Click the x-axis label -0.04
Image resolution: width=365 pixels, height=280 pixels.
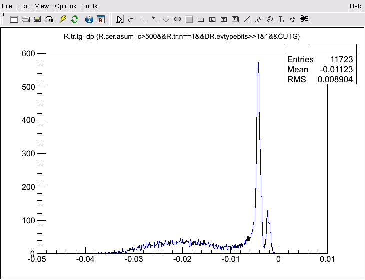(x=85, y=259)
